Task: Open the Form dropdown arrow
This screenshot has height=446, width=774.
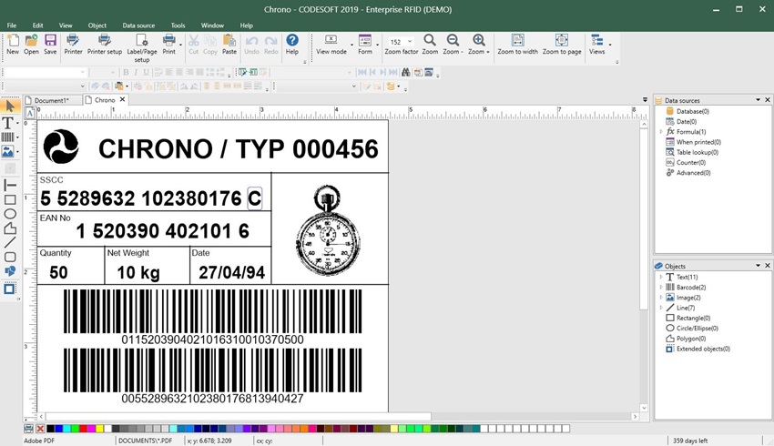Action: [378, 45]
